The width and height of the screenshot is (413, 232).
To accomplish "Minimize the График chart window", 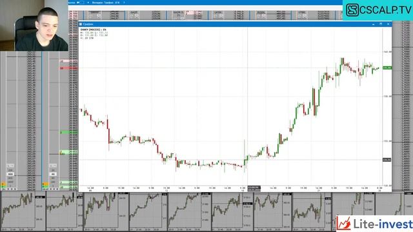I will tap(373, 24).
